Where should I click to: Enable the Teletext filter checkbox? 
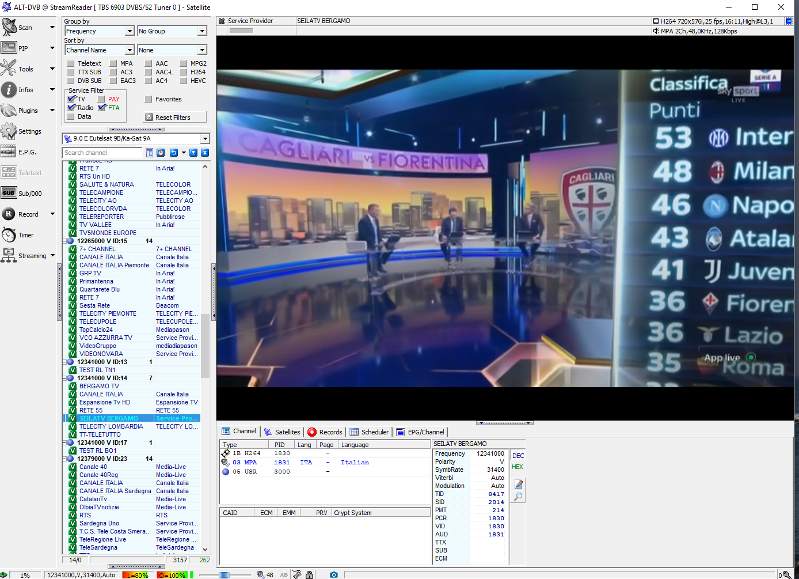(x=71, y=63)
